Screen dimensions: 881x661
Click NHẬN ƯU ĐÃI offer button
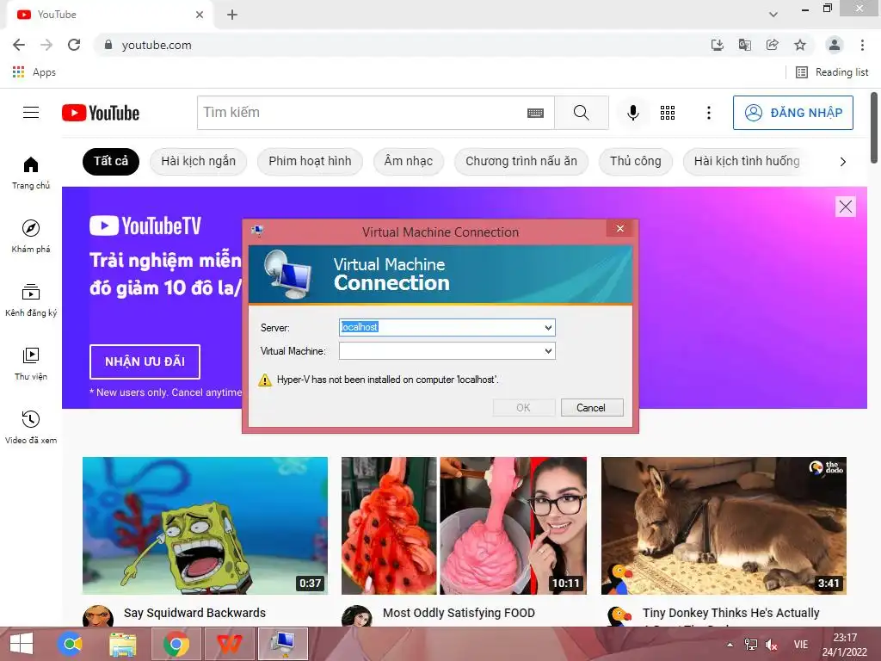pyautogui.click(x=145, y=361)
